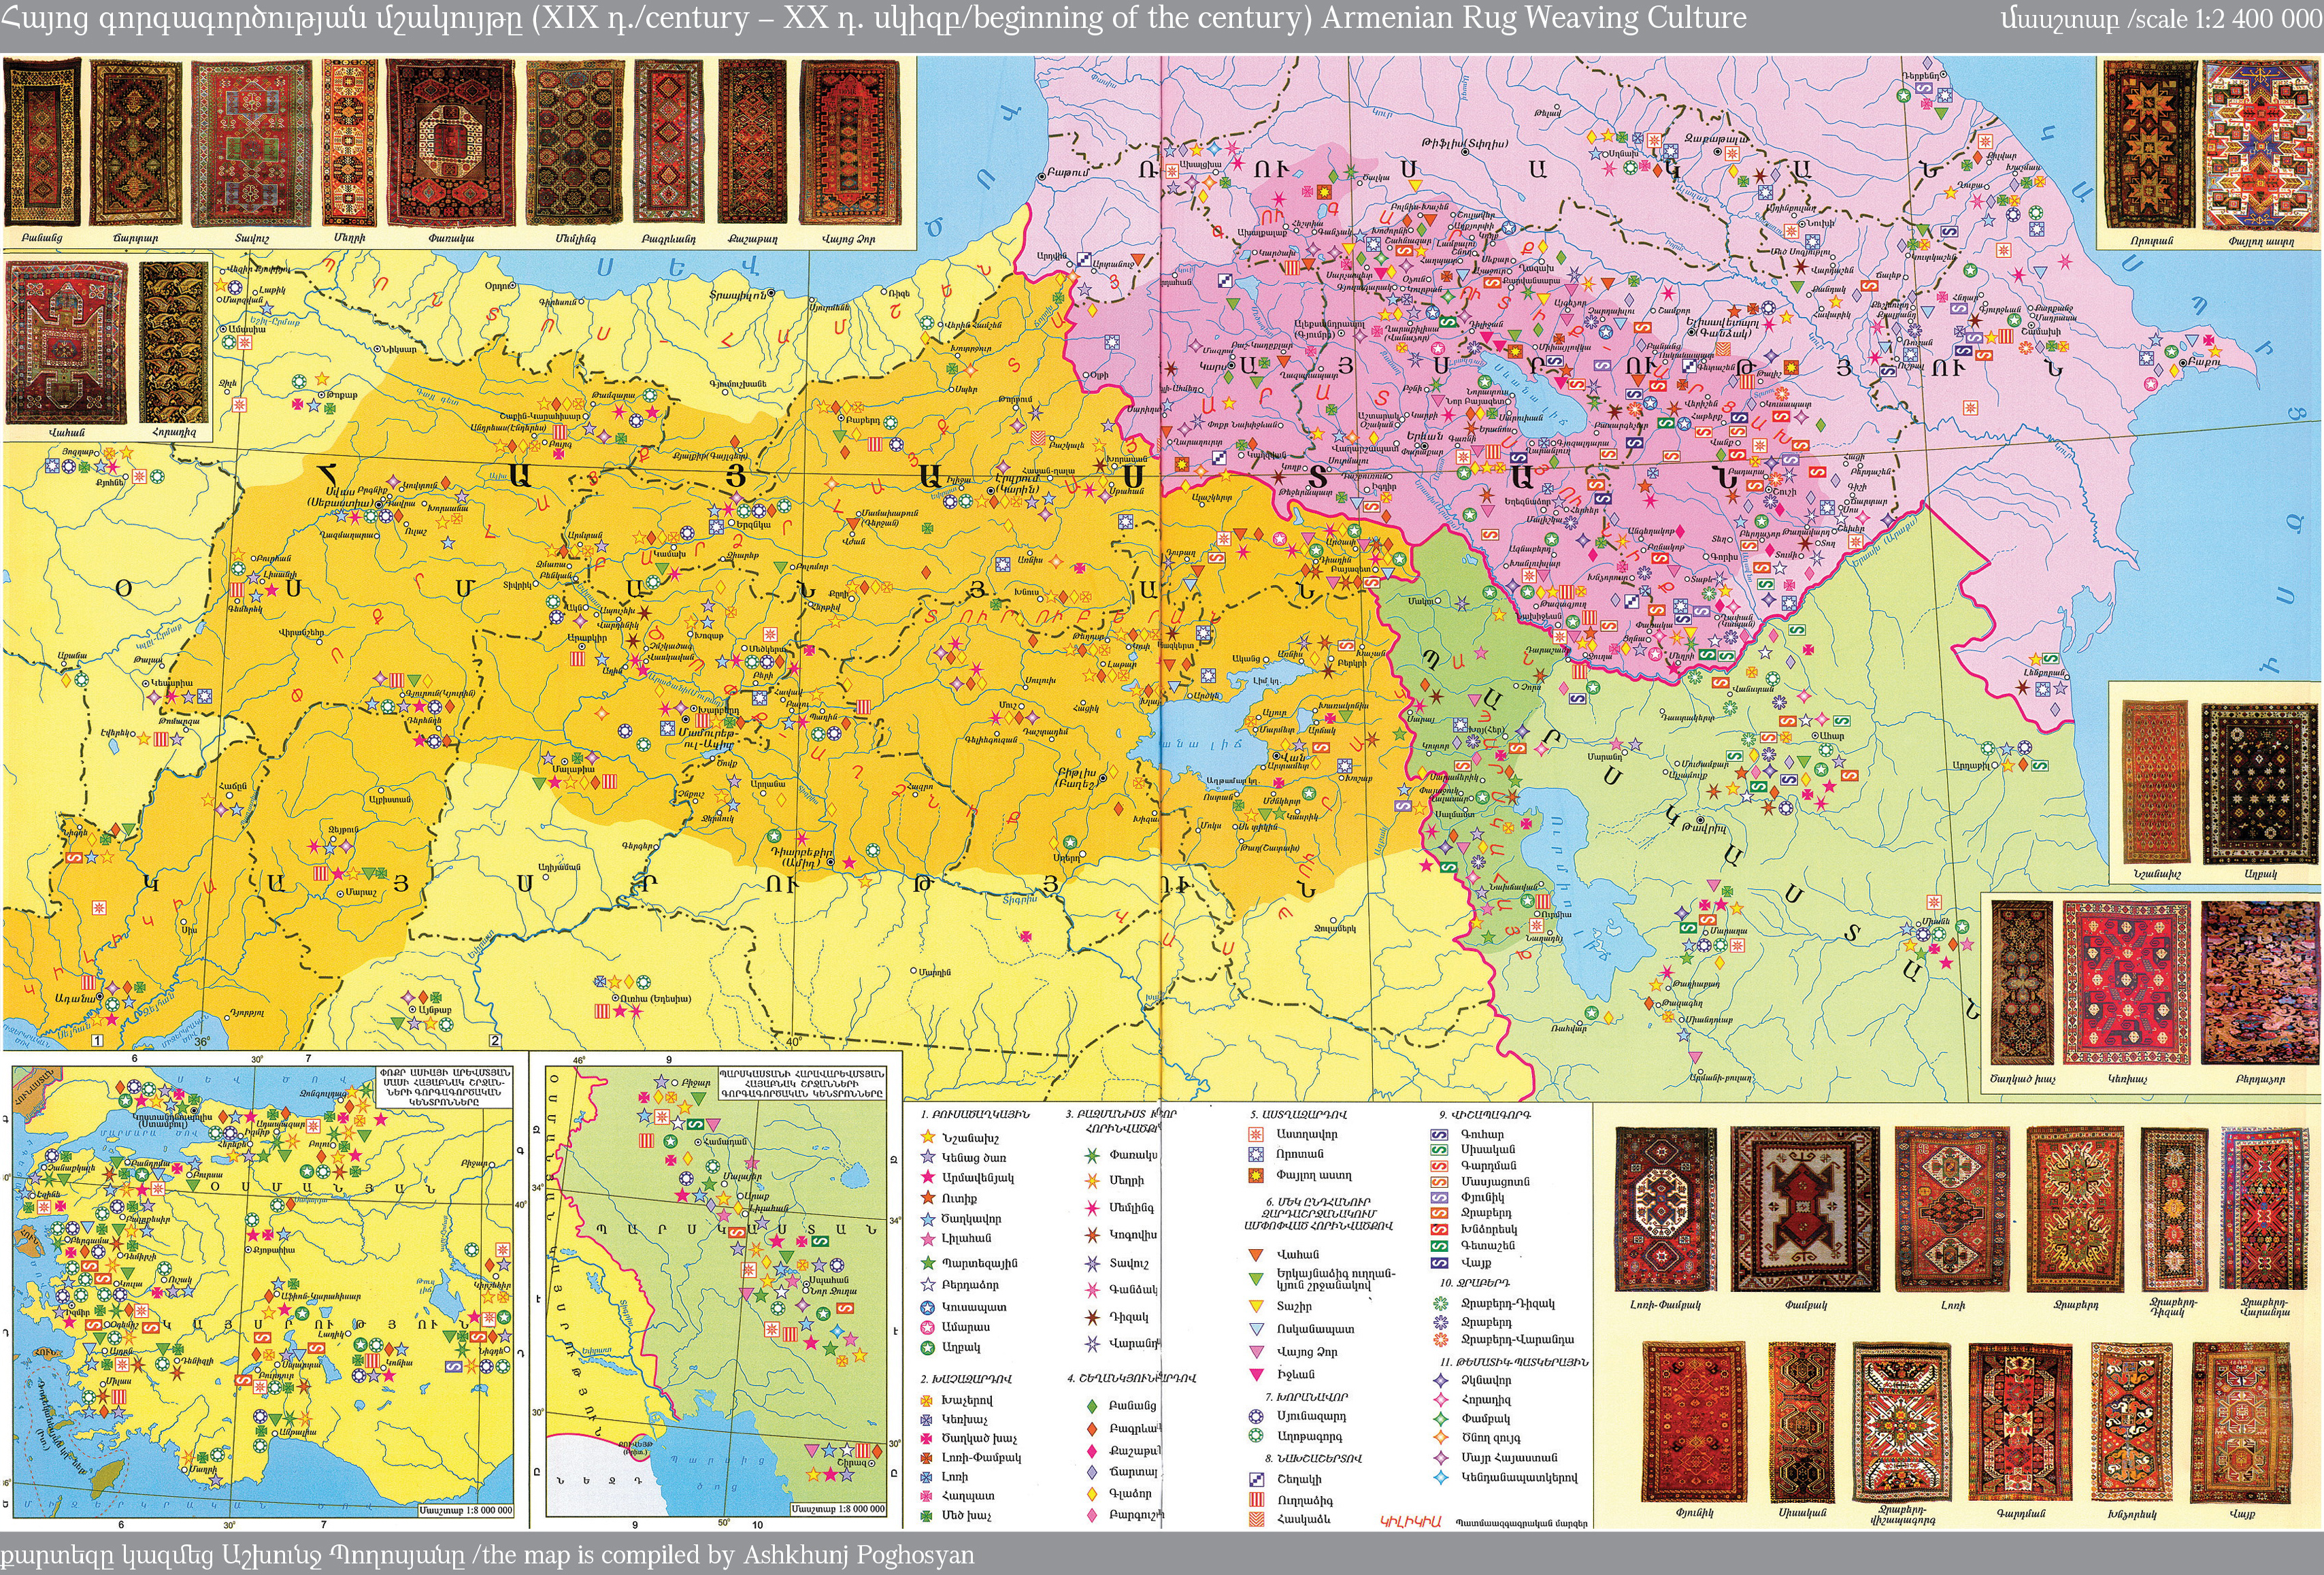Click the yellow star Նշանախշ legend icon
This screenshot has height=1575, width=2324.
click(927, 1137)
